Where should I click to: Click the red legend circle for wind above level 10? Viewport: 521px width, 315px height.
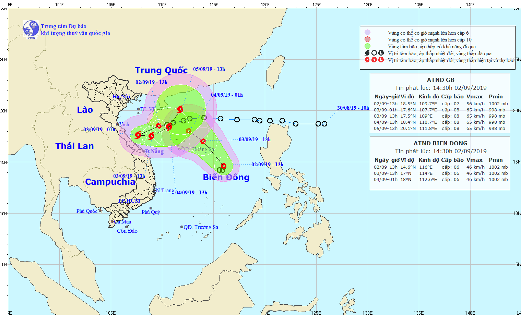point(367,40)
